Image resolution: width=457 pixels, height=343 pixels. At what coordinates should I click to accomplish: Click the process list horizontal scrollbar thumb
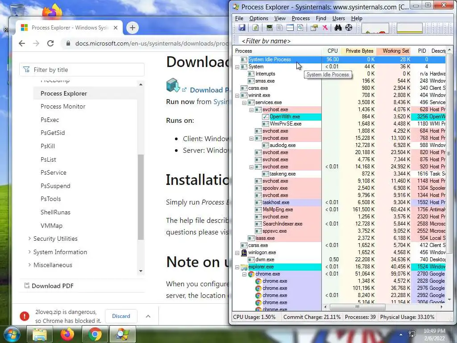[357, 307]
